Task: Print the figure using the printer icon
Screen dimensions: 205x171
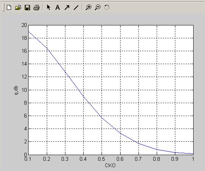Action: coord(37,8)
